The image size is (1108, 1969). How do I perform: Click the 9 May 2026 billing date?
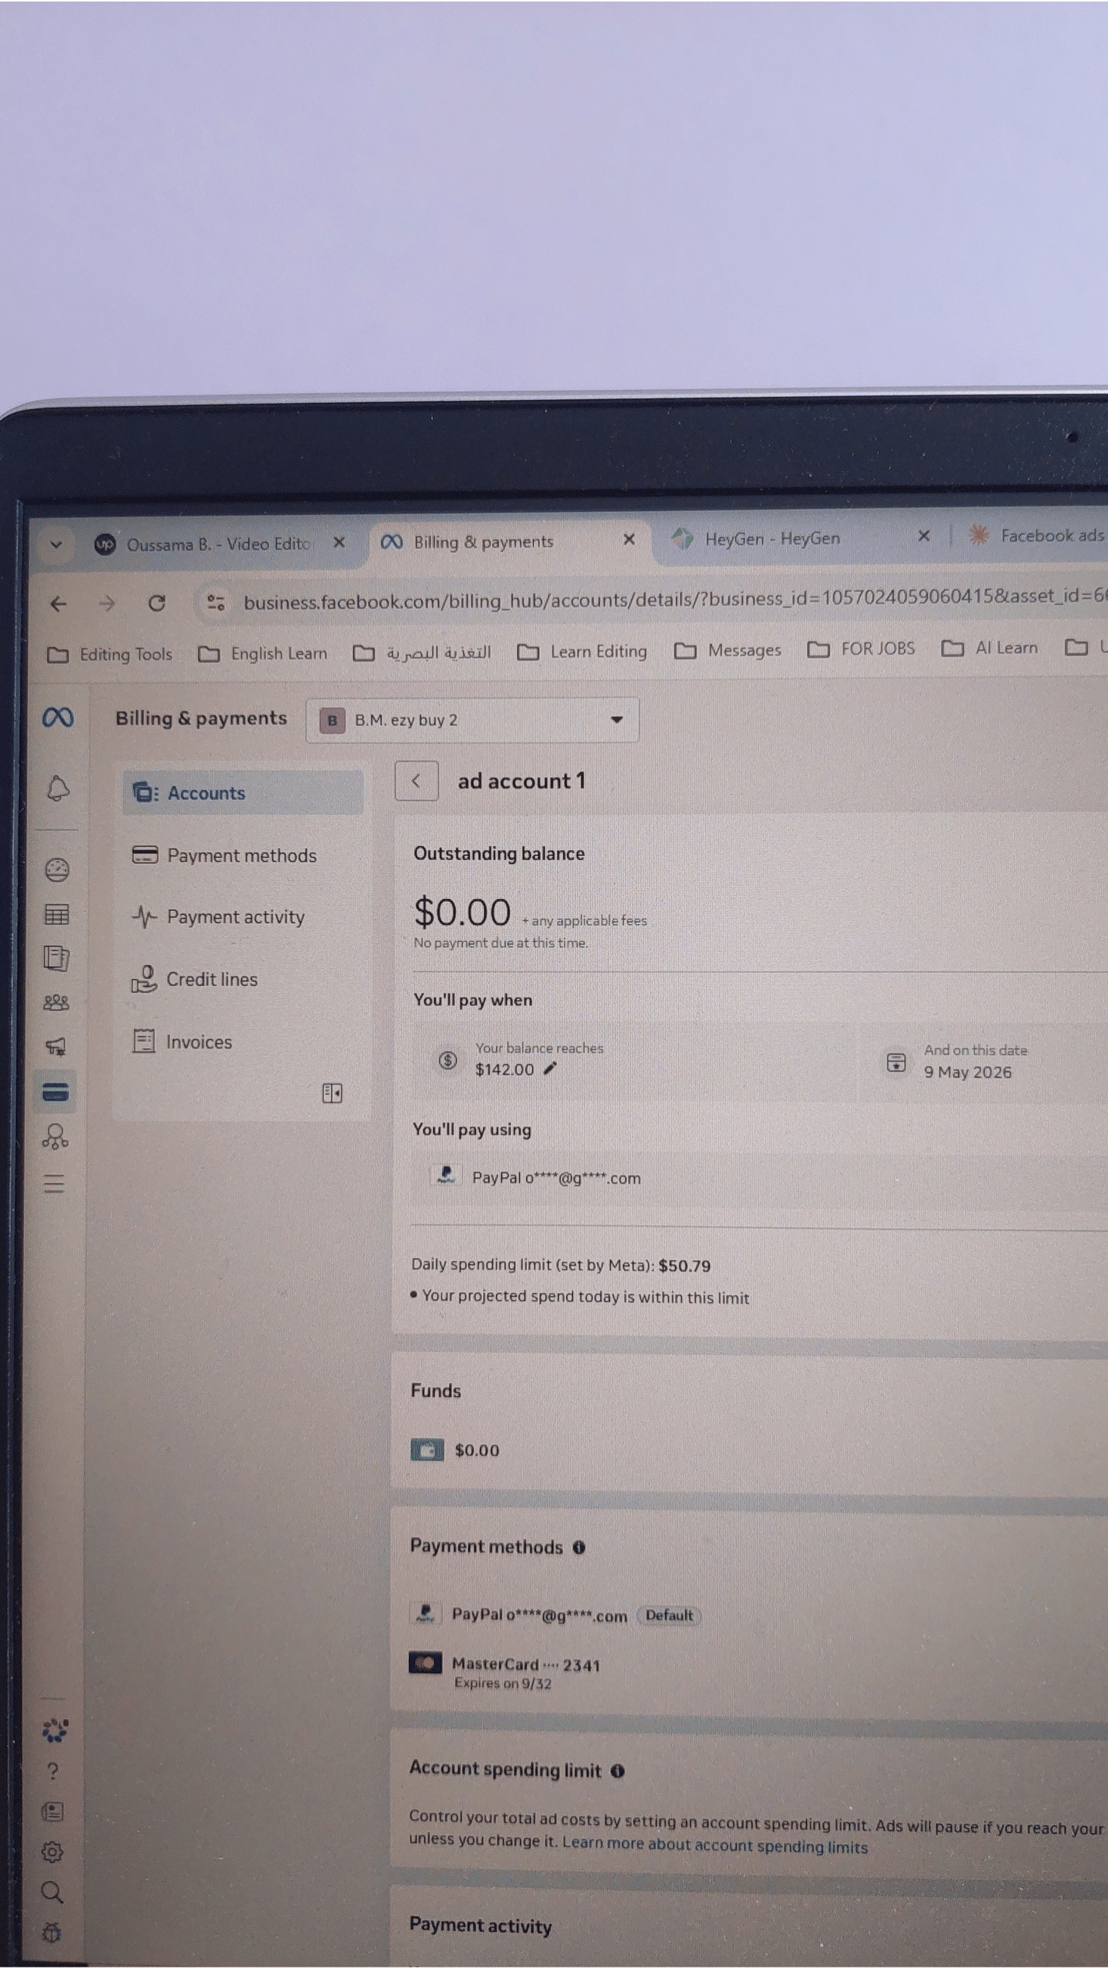(967, 1071)
